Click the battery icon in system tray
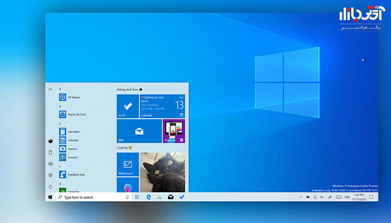Image resolution: width=391 pixels, height=223 pixels. pyautogui.click(x=308, y=197)
